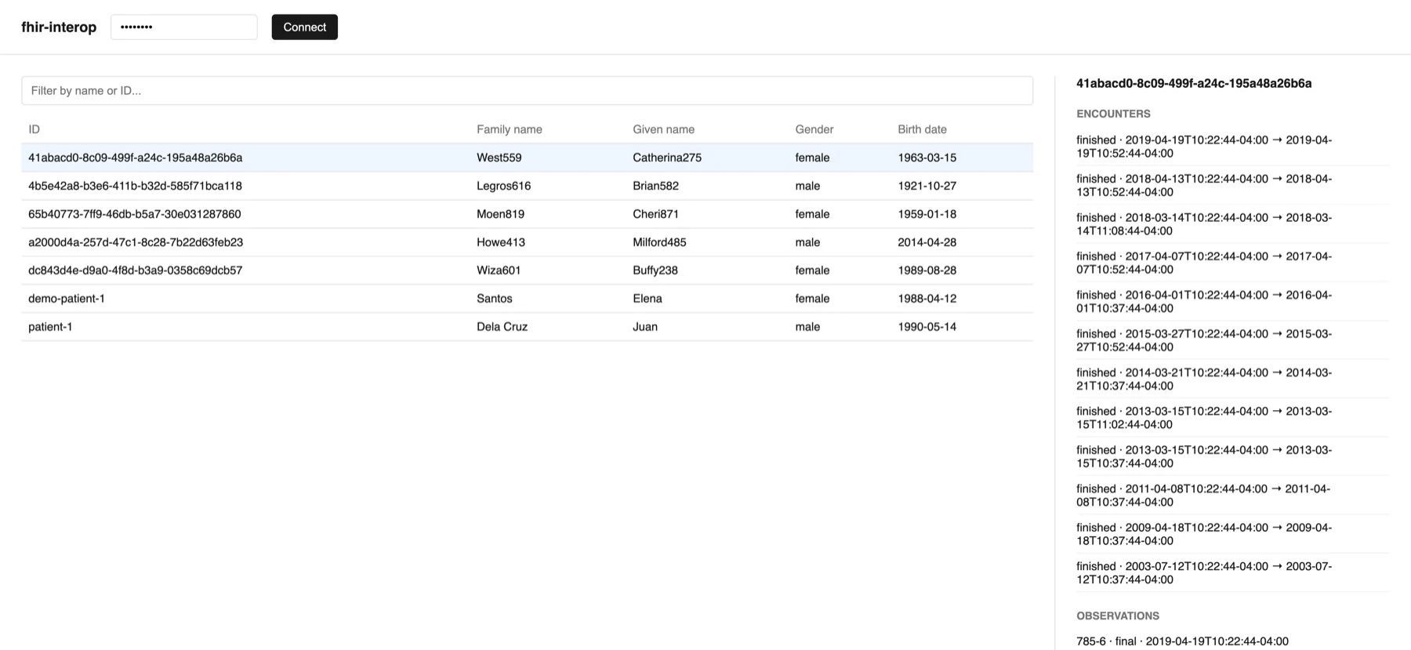
Task: Focus the masked token input field
Action: click(183, 27)
